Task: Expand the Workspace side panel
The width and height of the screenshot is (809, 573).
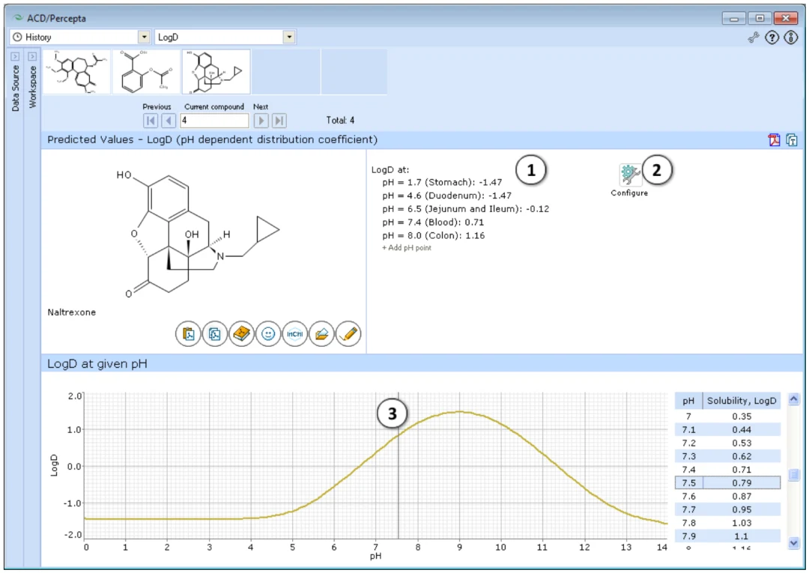Action: tap(32, 56)
